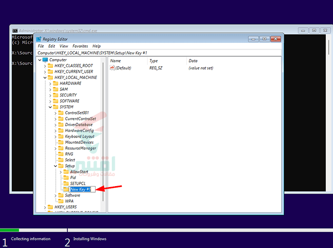Image resolution: width=333 pixels, height=248 pixels.
Task: Click the REG_SZ type cell
Action: click(x=156, y=68)
